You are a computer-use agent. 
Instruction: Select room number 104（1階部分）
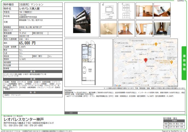click(25, 12)
